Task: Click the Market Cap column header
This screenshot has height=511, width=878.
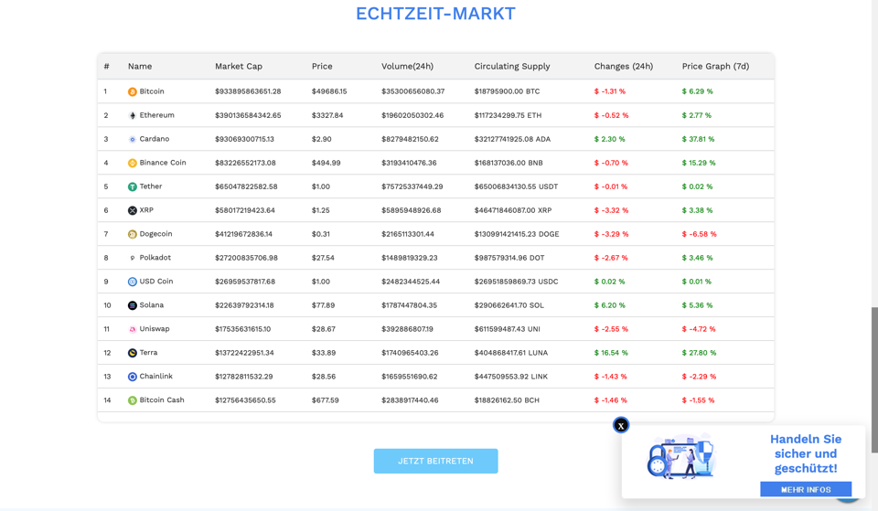Action: [x=239, y=66]
